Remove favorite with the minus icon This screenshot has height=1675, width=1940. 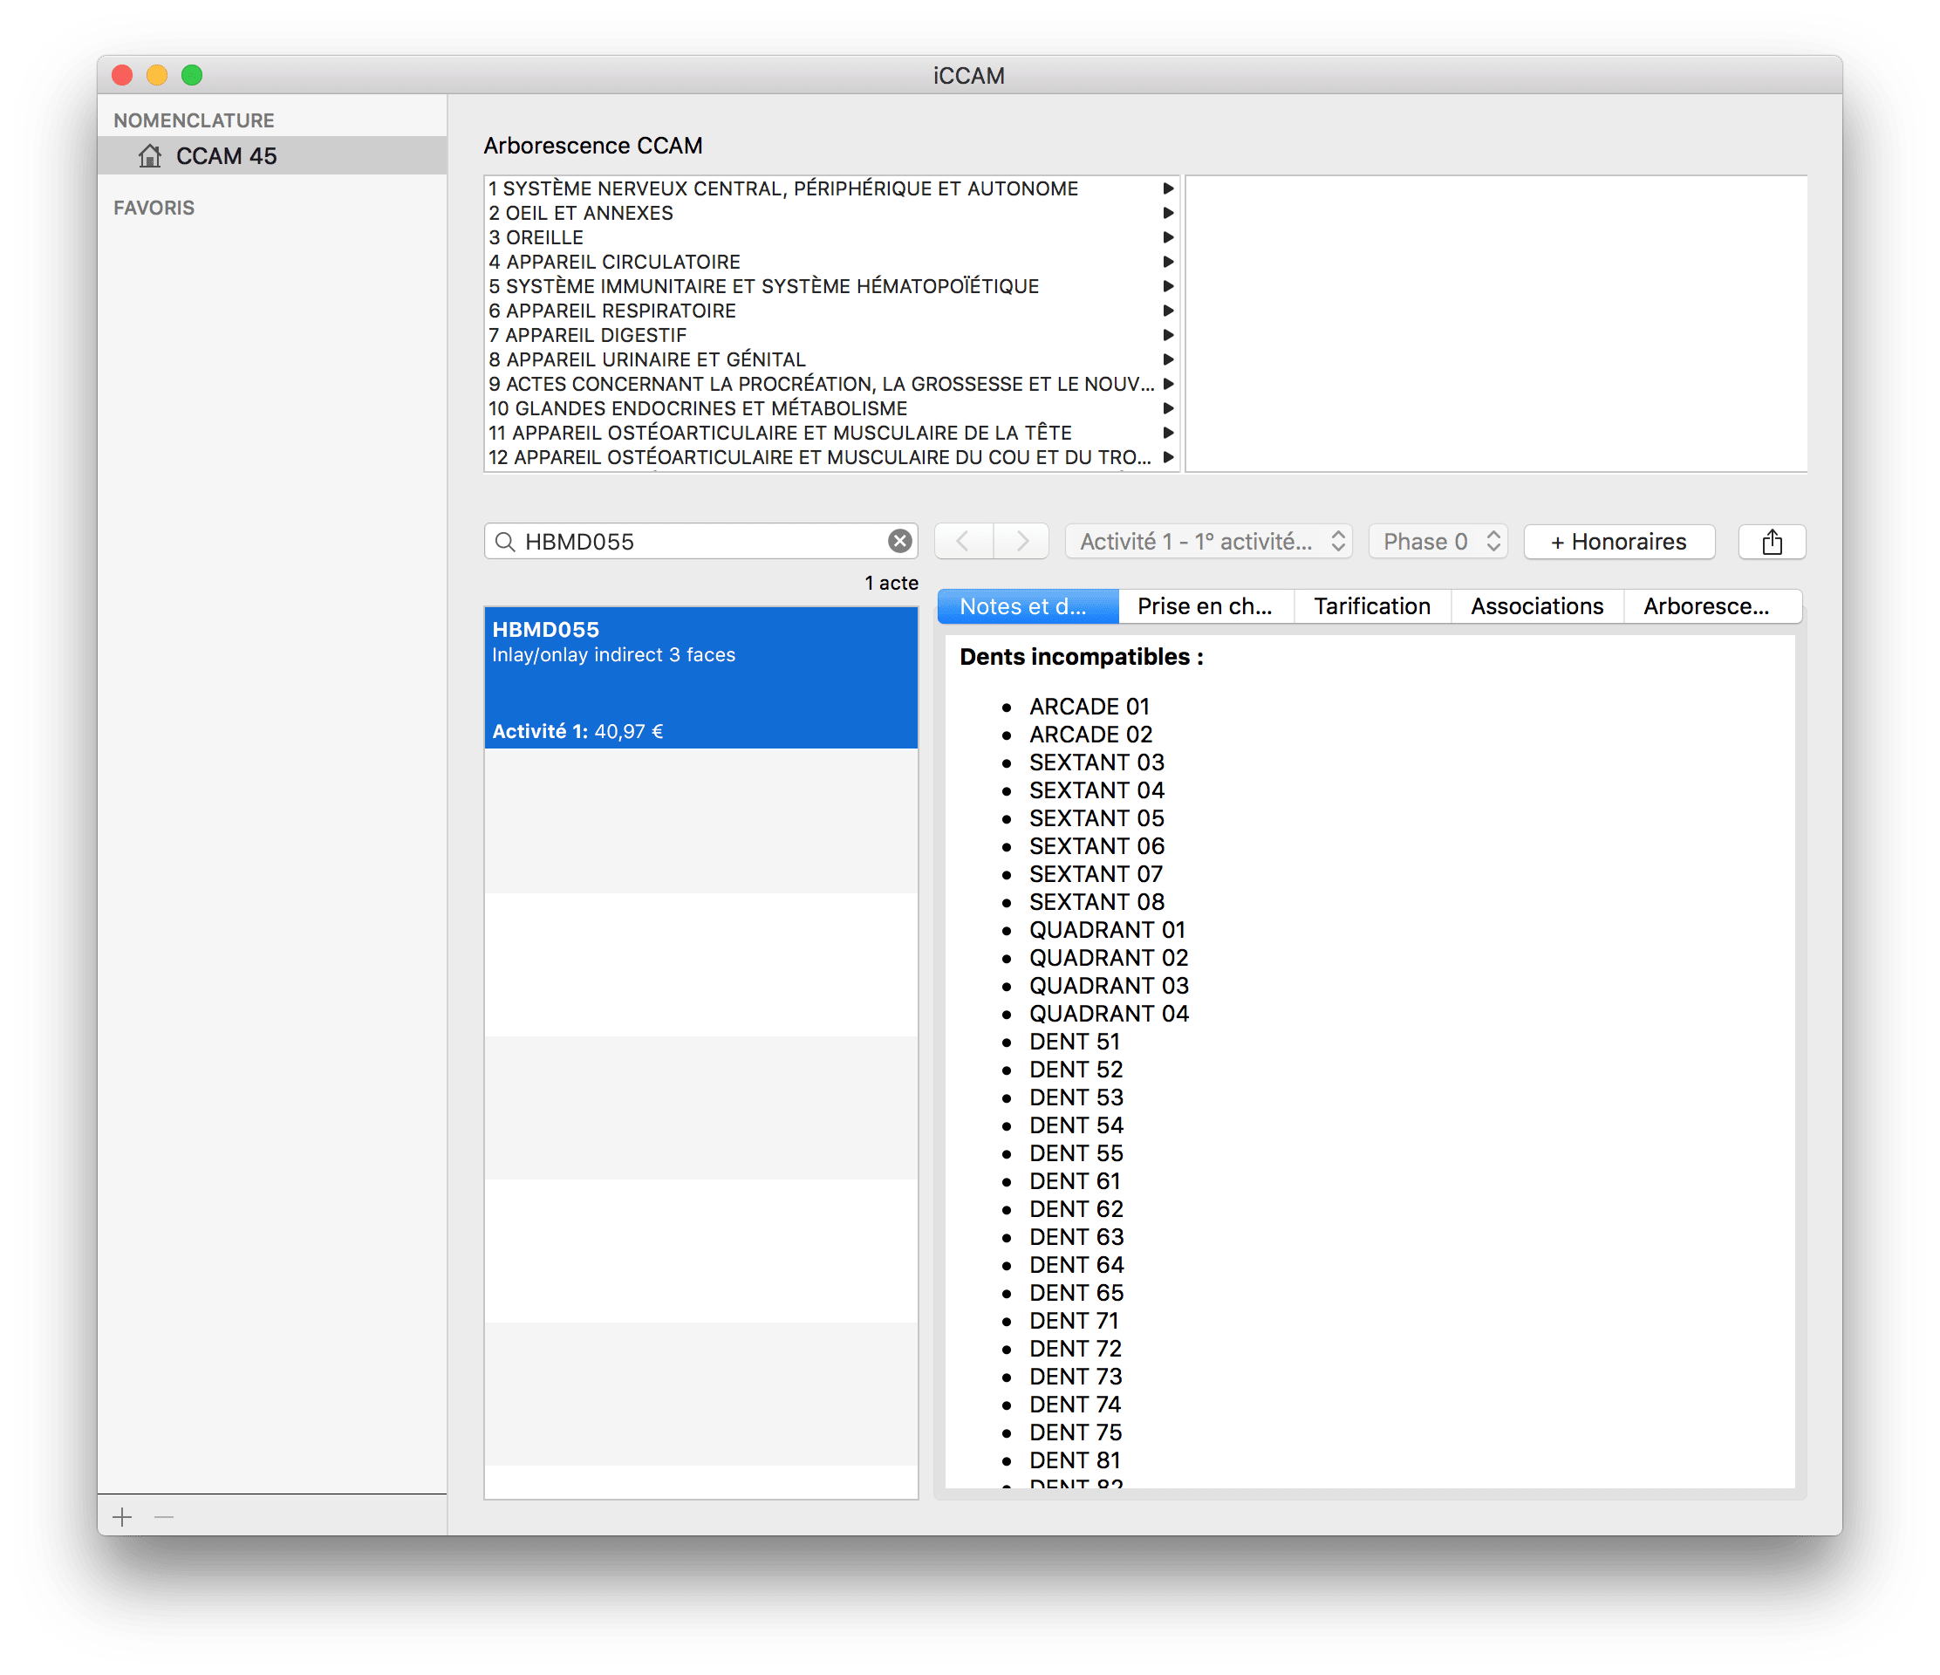[164, 1517]
